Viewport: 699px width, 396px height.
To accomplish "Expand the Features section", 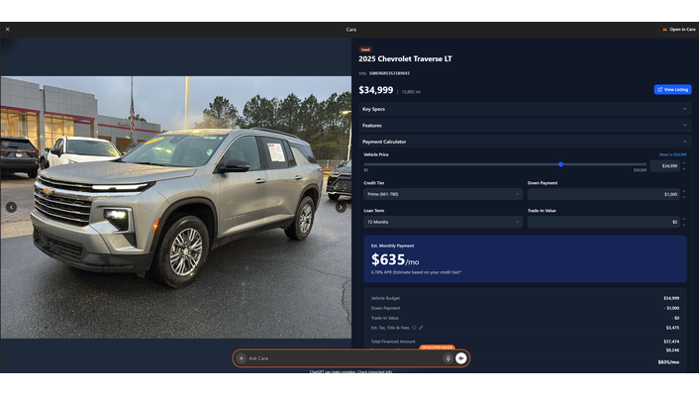I will coord(525,126).
